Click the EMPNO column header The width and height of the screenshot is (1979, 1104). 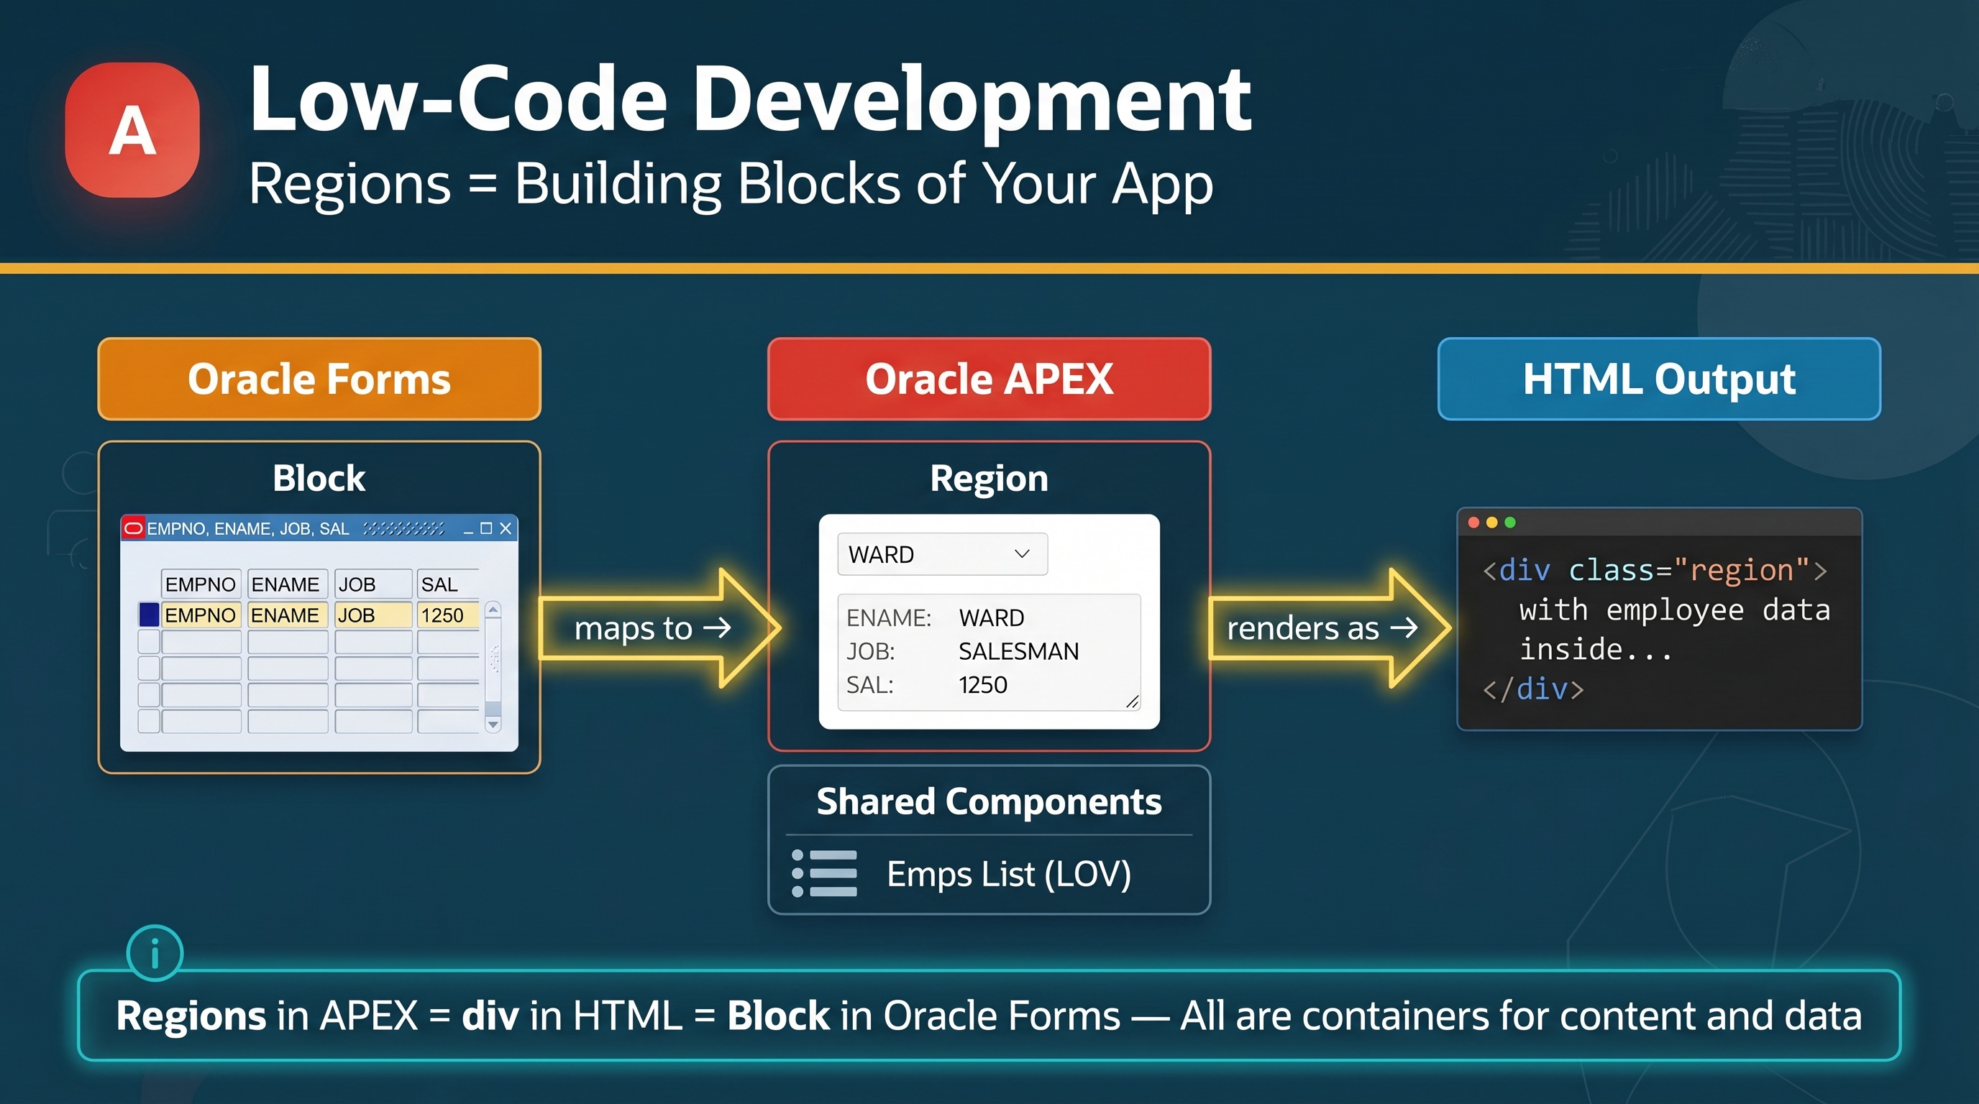click(x=201, y=584)
